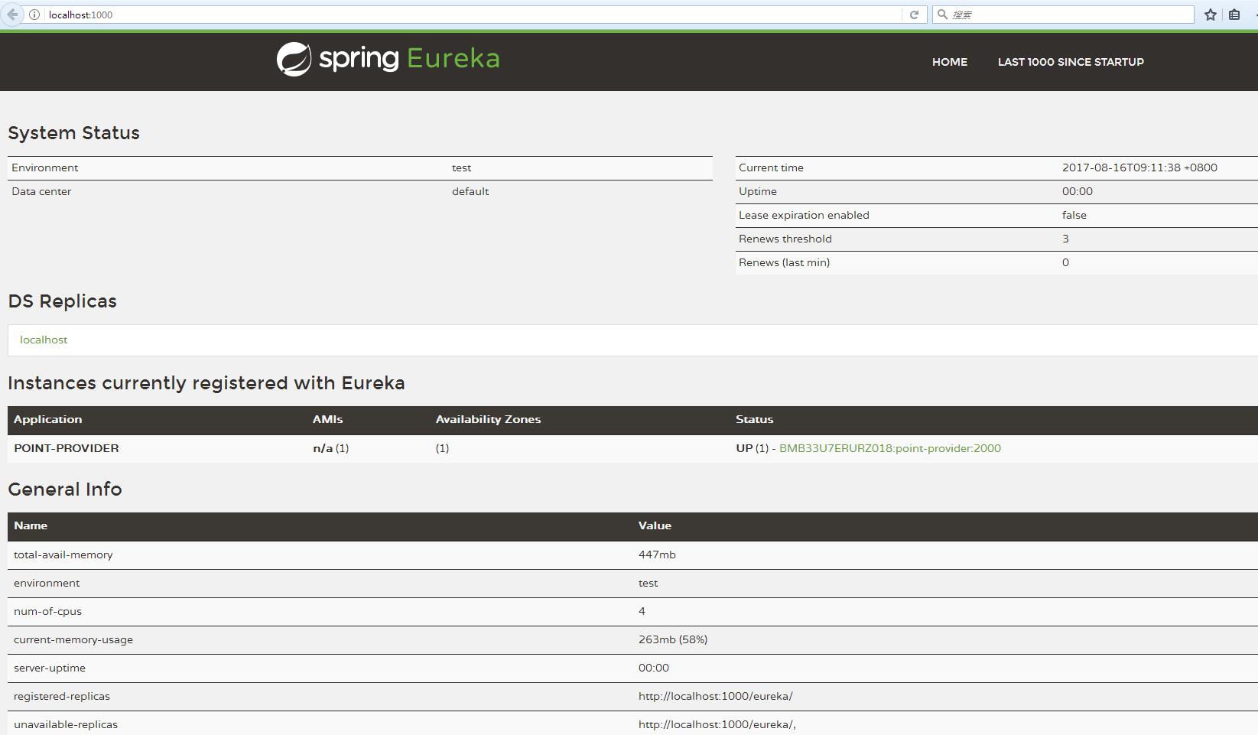
Task: Select the Data center label
Action: pos(41,191)
